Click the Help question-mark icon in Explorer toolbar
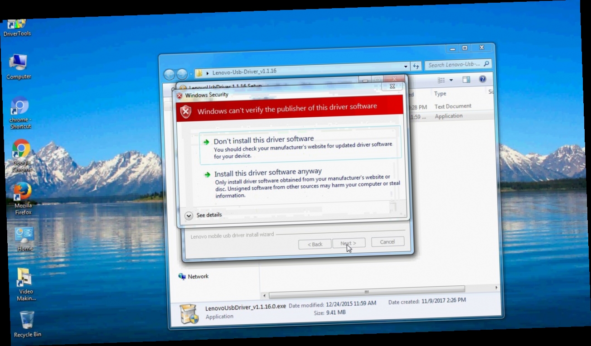Viewport: 591px width, 346px height. point(482,79)
